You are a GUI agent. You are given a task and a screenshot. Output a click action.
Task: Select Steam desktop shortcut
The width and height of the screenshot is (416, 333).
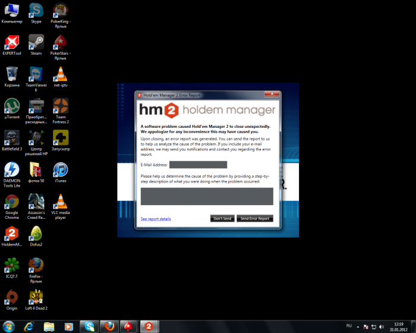coord(36,45)
